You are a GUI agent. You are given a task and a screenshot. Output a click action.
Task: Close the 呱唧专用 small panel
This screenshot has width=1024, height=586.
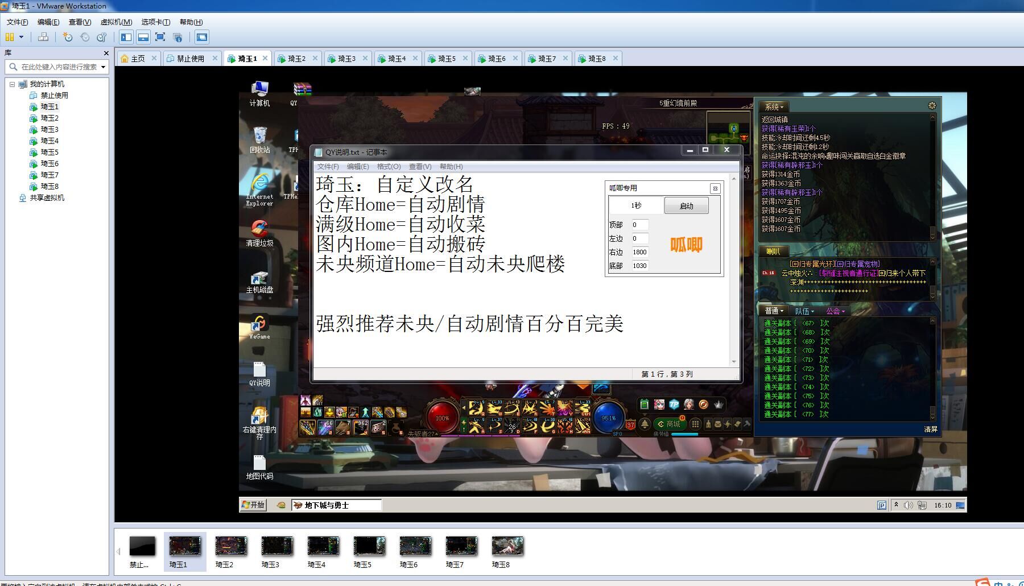pos(715,188)
